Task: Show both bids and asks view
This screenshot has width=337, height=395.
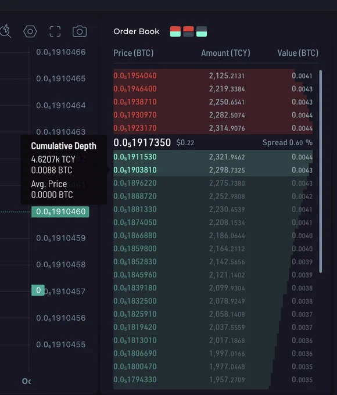Action: pos(175,31)
